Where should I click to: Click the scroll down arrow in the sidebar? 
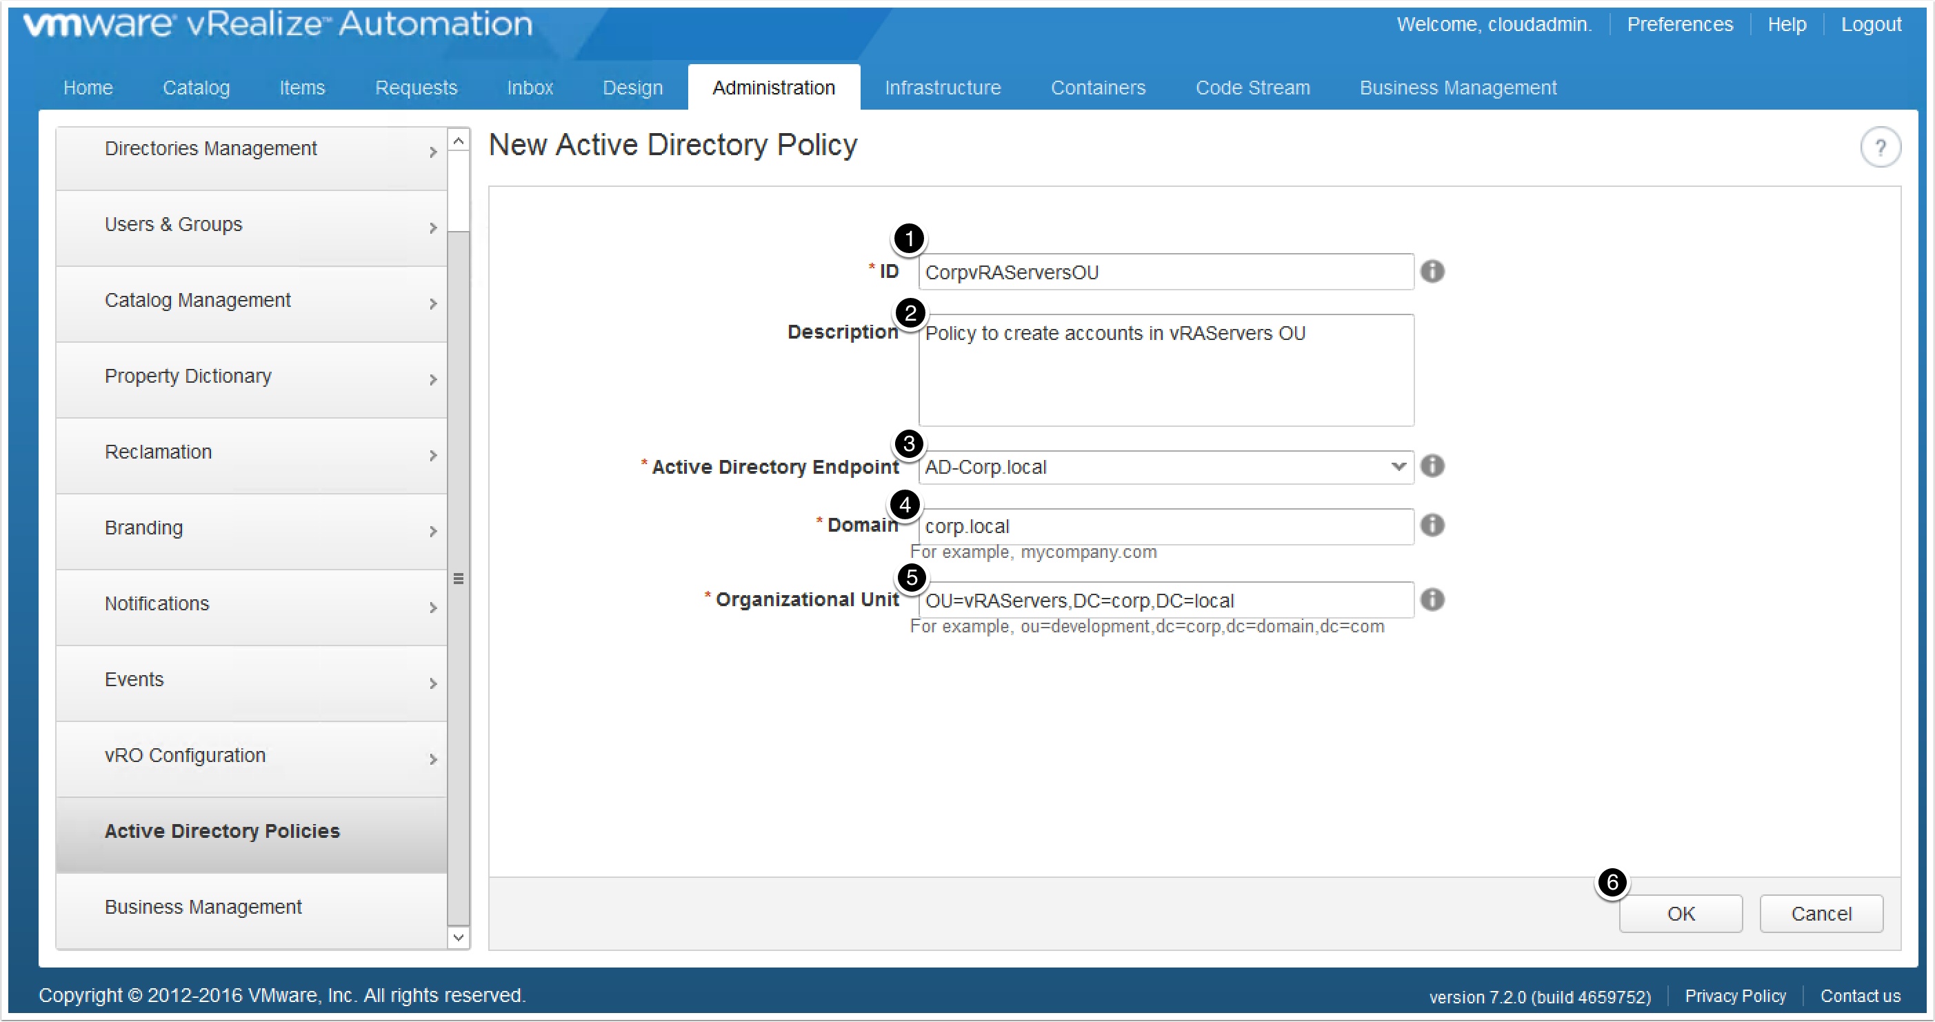pyautogui.click(x=458, y=937)
